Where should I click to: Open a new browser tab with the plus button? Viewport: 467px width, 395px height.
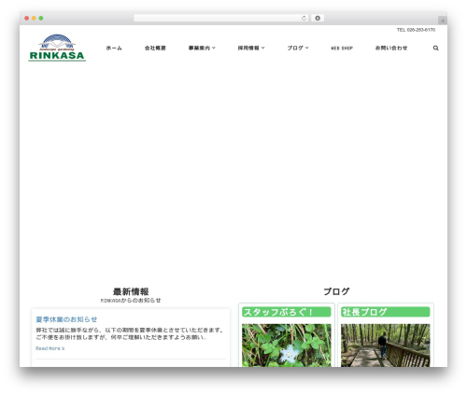(443, 21)
